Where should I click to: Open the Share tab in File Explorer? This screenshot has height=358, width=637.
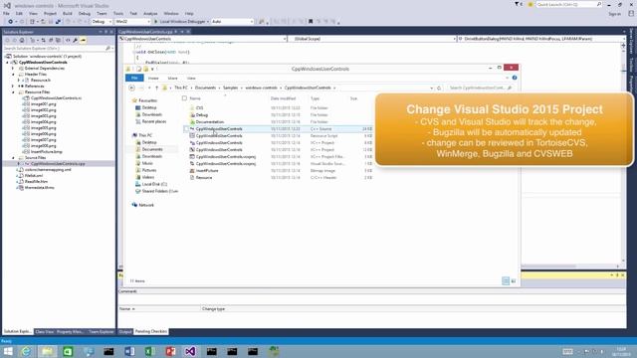pos(172,78)
